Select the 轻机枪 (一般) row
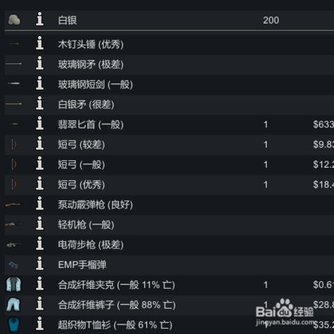The width and height of the screenshot is (334, 334). 169,225
